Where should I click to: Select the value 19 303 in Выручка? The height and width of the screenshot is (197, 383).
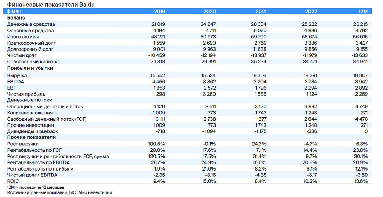tap(259, 75)
